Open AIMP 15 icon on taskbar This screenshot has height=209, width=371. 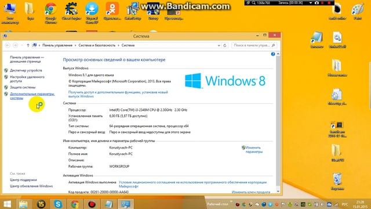41,204
